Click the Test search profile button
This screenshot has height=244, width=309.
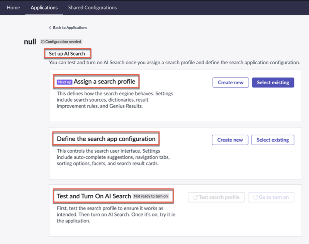(x=216, y=197)
